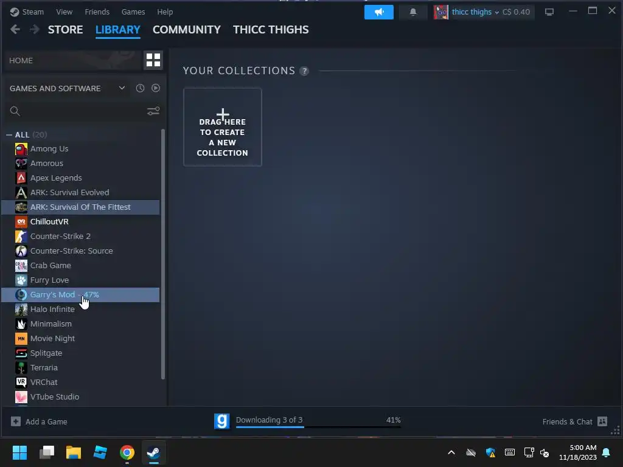Click the create new collection tile
The height and width of the screenshot is (467, 623).
[223, 127]
